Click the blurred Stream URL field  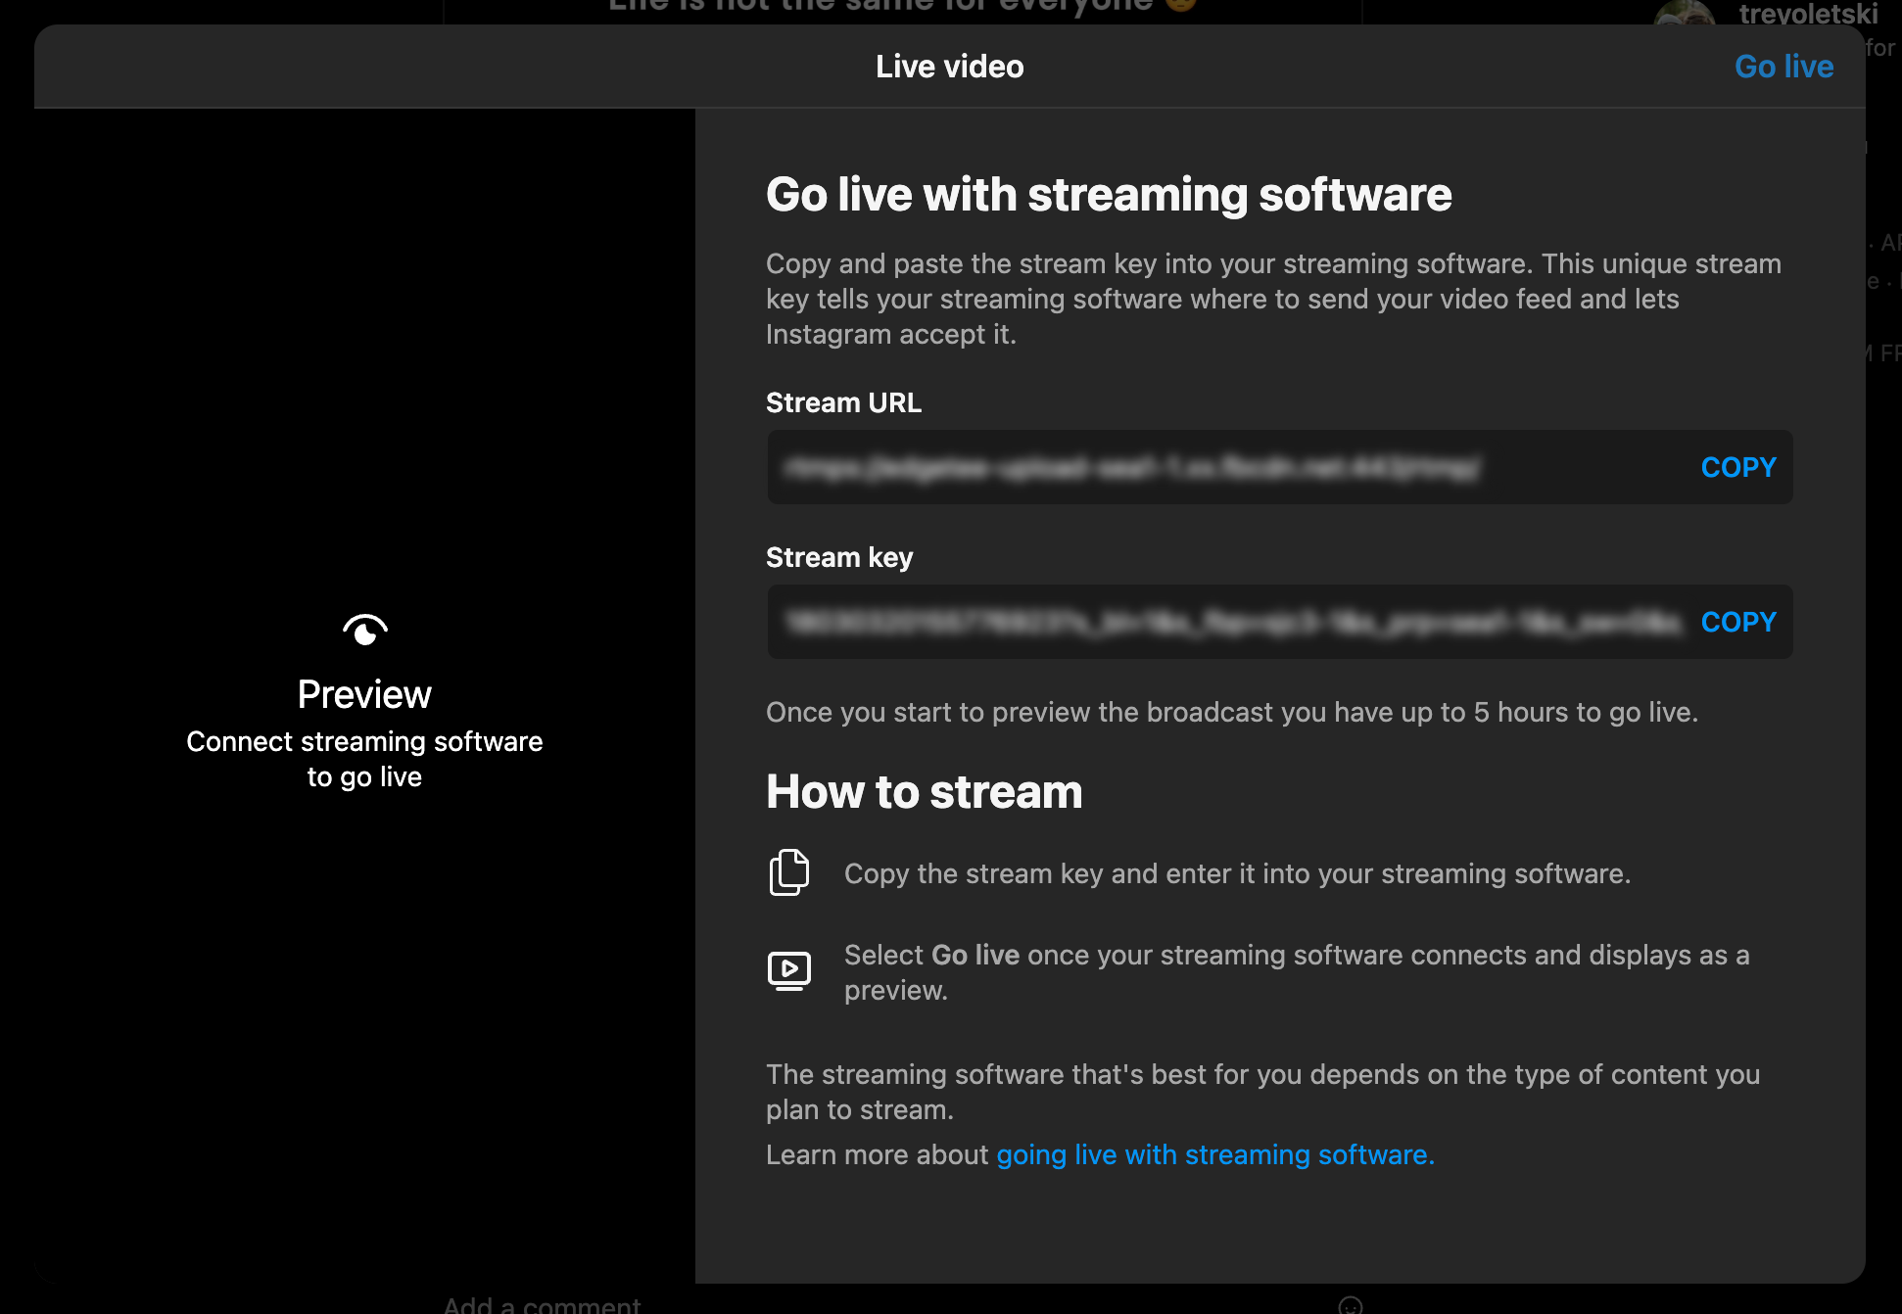click(1131, 469)
